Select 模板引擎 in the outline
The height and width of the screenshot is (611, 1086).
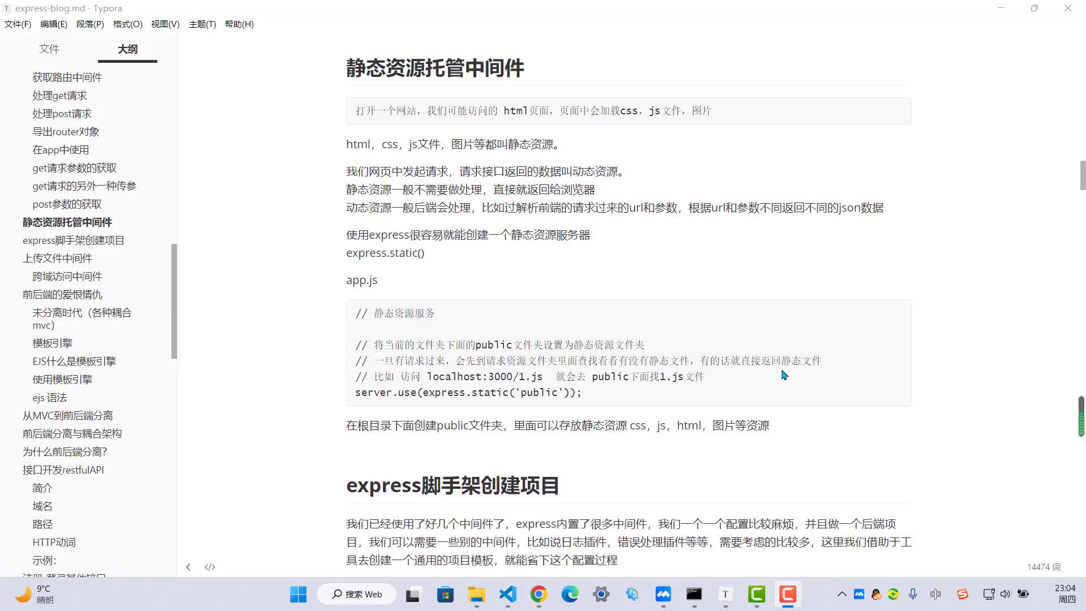point(53,343)
